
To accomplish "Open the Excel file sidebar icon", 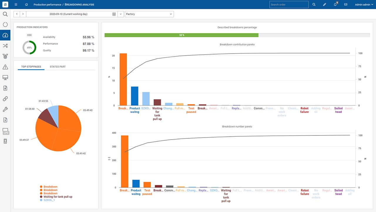I will (x=5, y=120).
